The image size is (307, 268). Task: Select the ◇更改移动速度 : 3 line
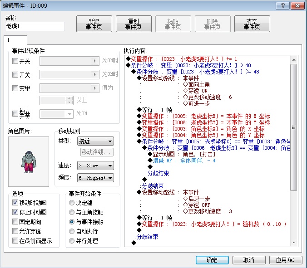[x=208, y=211]
